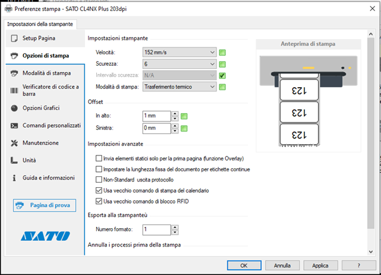Toggle the checked green box beside Intervallo scurezza

click(x=222, y=75)
